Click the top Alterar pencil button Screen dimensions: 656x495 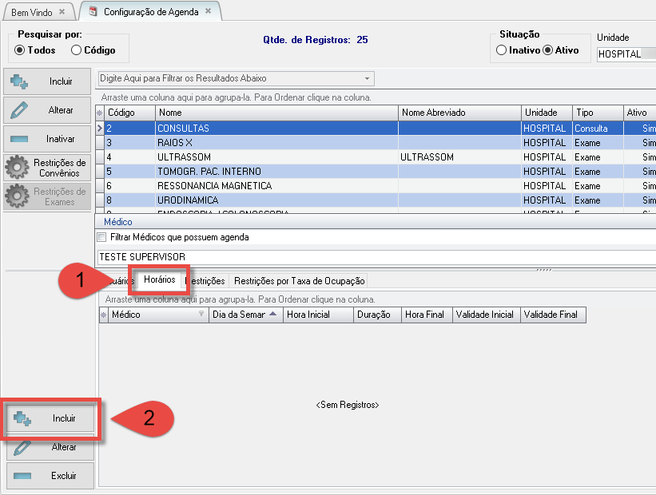click(x=49, y=110)
